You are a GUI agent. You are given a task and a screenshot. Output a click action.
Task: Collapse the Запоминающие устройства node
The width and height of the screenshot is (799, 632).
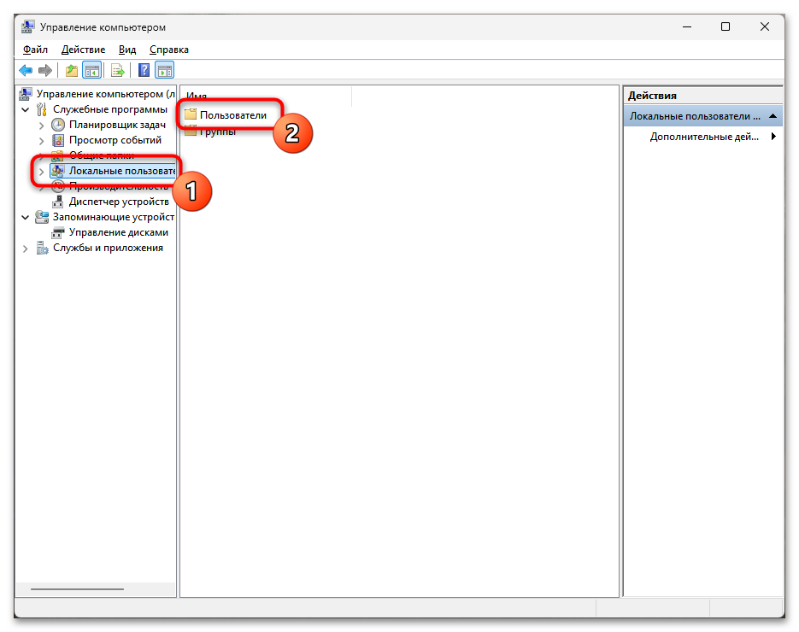pyautogui.click(x=26, y=218)
